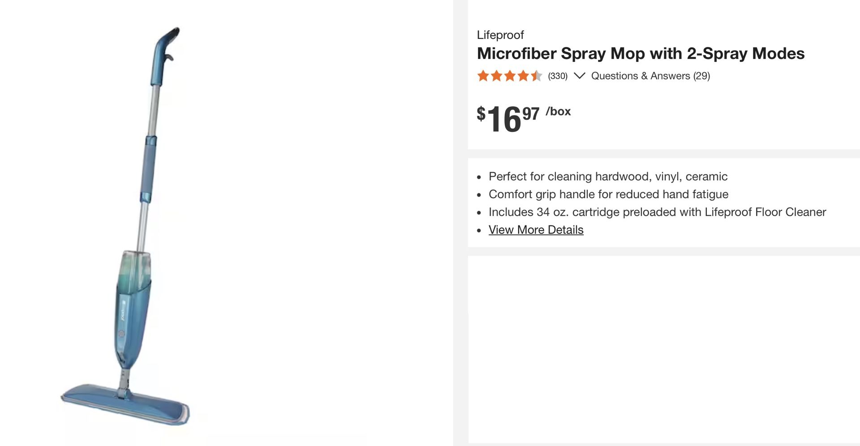
Task: Open Questions & Answers (29)
Action: (x=650, y=76)
